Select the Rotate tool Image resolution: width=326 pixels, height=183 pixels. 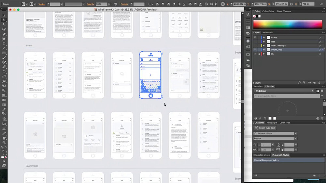tap(4, 72)
